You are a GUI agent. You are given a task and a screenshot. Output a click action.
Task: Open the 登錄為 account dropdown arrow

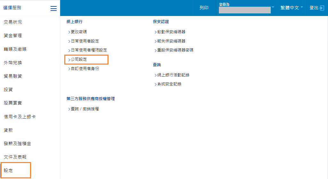273,7
